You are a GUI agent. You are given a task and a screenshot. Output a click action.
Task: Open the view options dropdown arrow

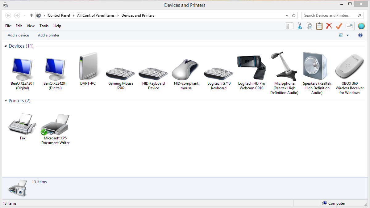pyautogui.click(x=347, y=35)
